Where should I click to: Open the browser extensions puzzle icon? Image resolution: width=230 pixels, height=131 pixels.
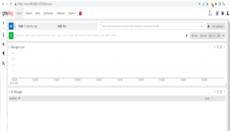pos(216,4)
